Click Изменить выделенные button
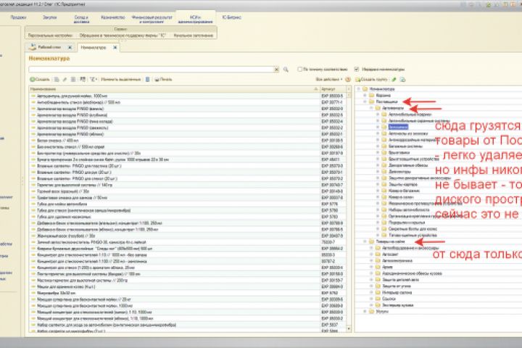The height and width of the screenshot is (348, 522). (x=120, y=79)
